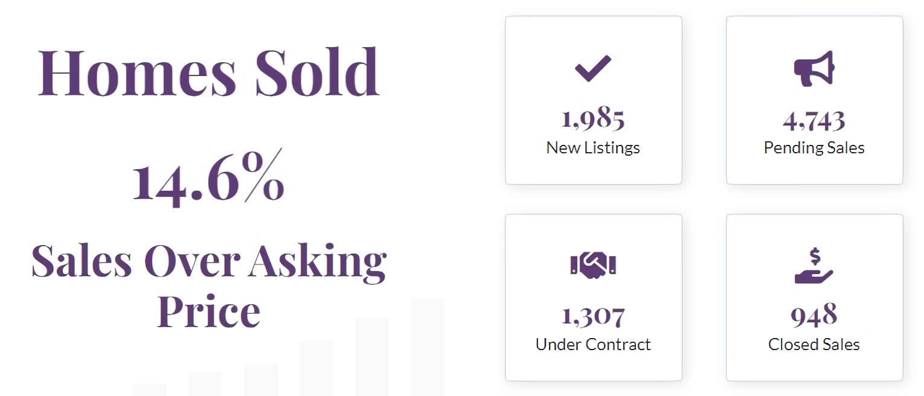Click the Under Contract label
Image resolution: width=924 pixels, height=396 pixels.
coord(593,344)
